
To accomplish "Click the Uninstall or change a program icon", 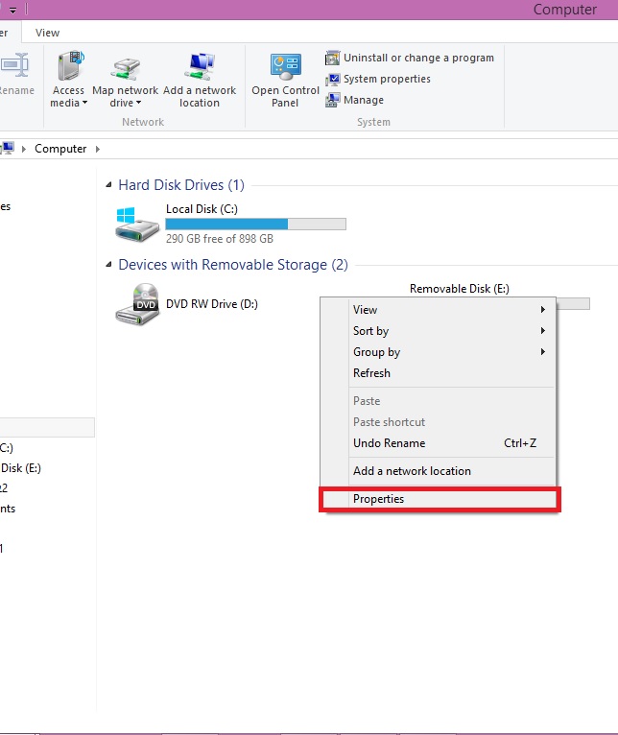I will click(332, 59).
